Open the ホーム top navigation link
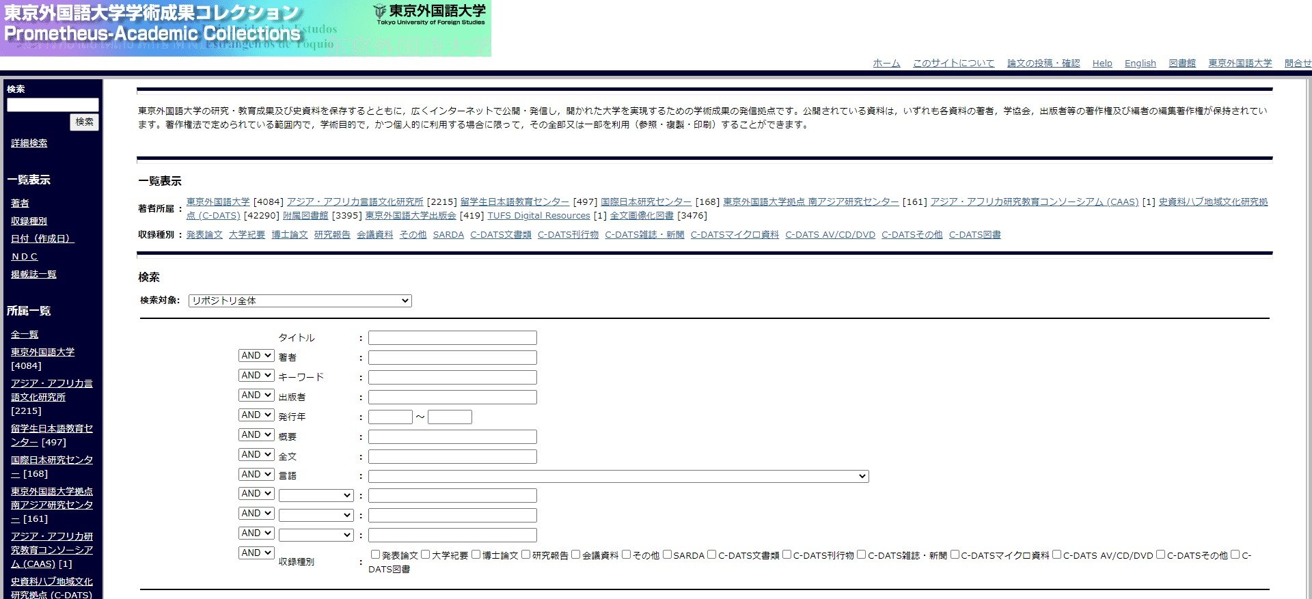This screenshot has width=1312, height=599. pyautogui.click(x=886, y=63)
